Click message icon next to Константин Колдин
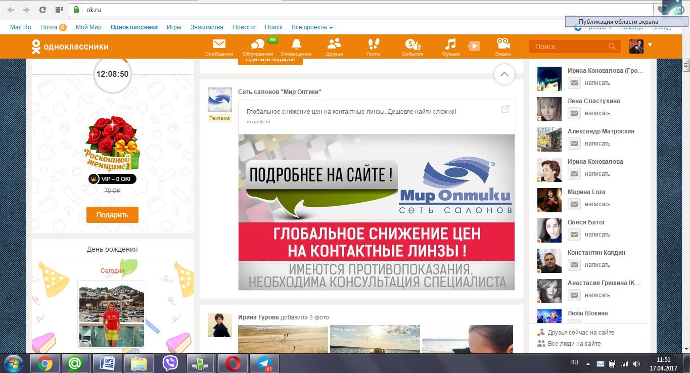The image size is (690, 373). click(574, 265)
